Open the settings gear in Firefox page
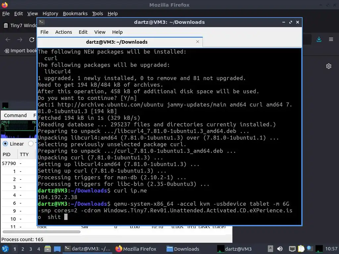339x254 pixels. (329, 66)
